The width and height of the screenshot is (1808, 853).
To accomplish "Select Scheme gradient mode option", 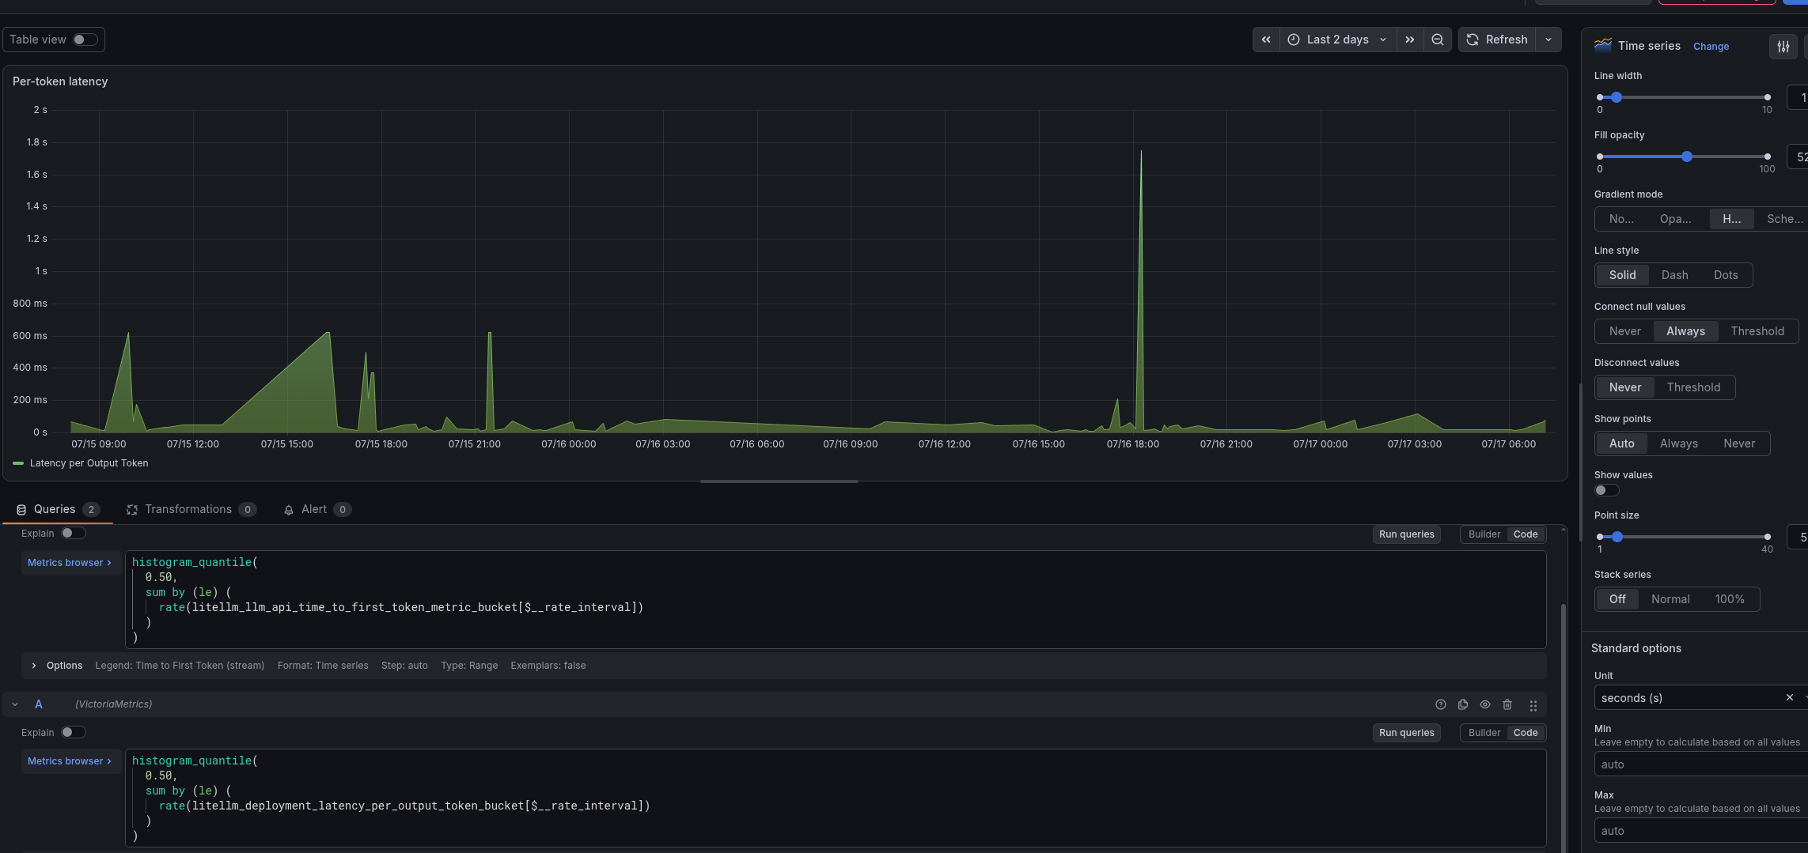I will [1784, 219].
